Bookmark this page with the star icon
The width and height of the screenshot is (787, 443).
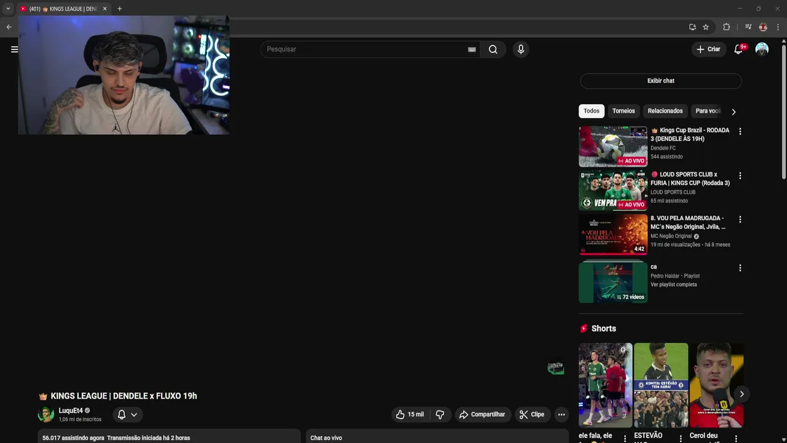pos(706,27)
